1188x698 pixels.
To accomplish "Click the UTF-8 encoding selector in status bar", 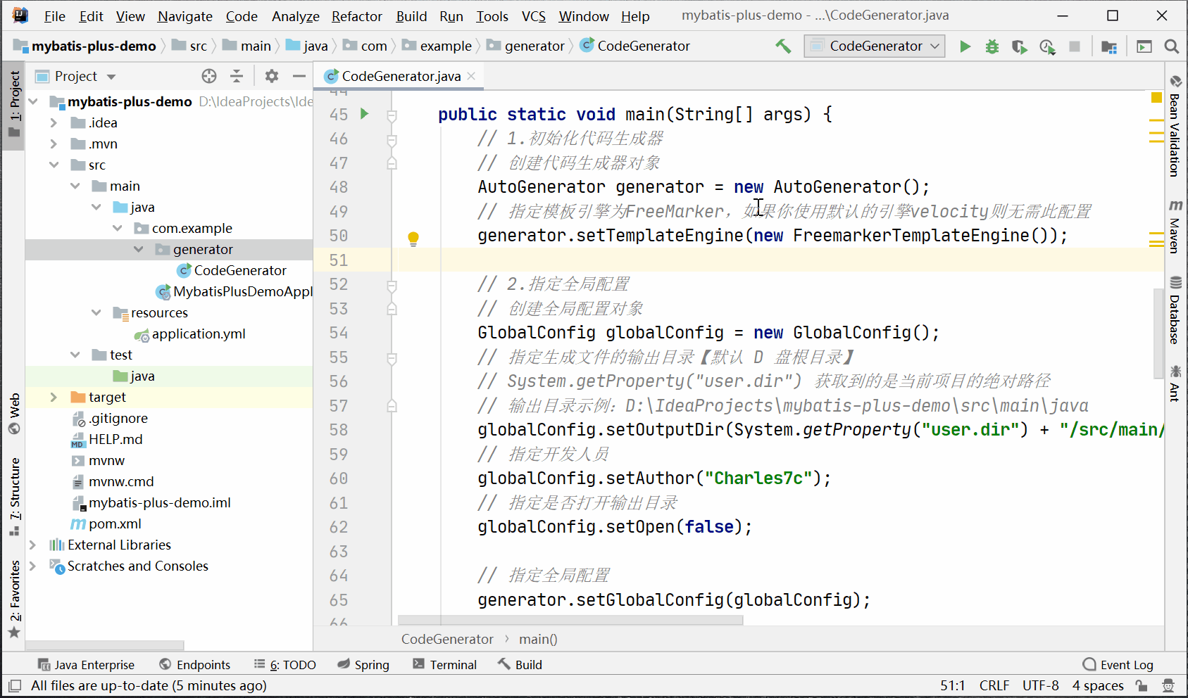I will [x=1040, y=685].
